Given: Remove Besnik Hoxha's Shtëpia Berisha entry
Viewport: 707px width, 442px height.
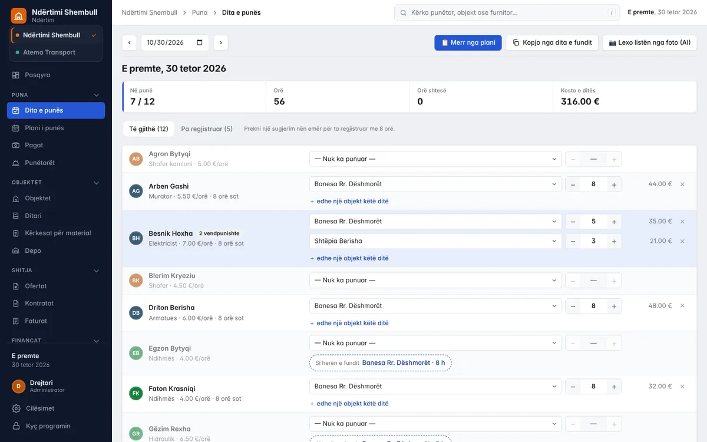Looking at the screenshot, I should 682,241.
